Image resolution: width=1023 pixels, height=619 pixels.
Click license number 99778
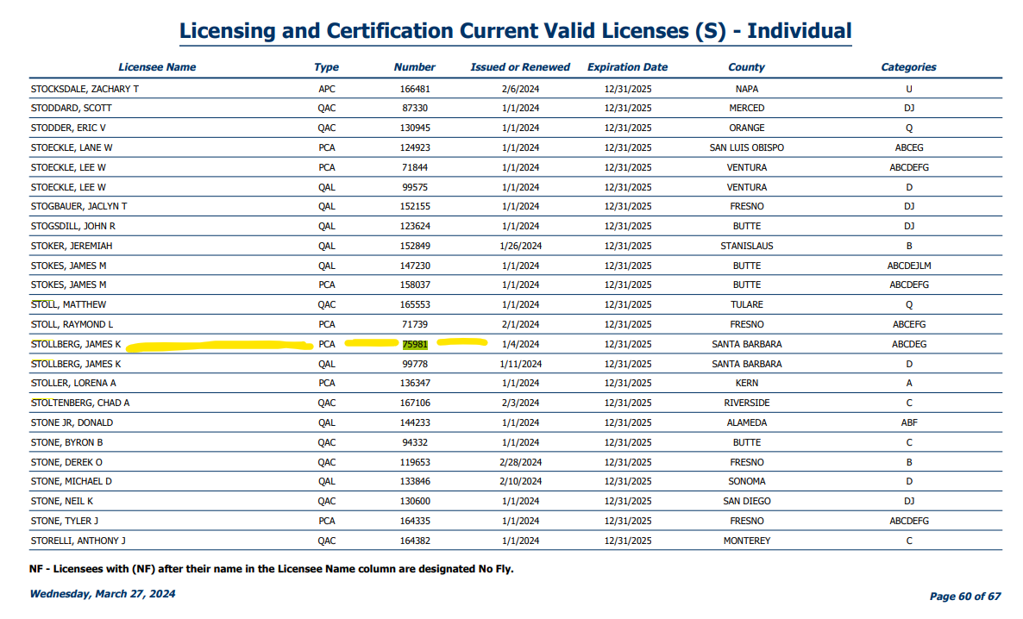point(415,364)
